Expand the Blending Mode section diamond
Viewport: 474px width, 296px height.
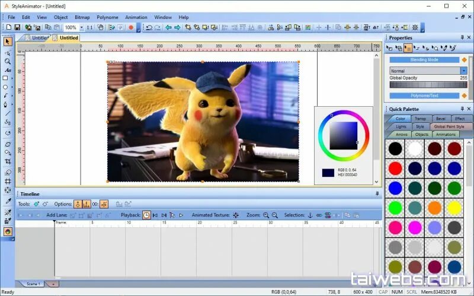(x=465, y=60)
